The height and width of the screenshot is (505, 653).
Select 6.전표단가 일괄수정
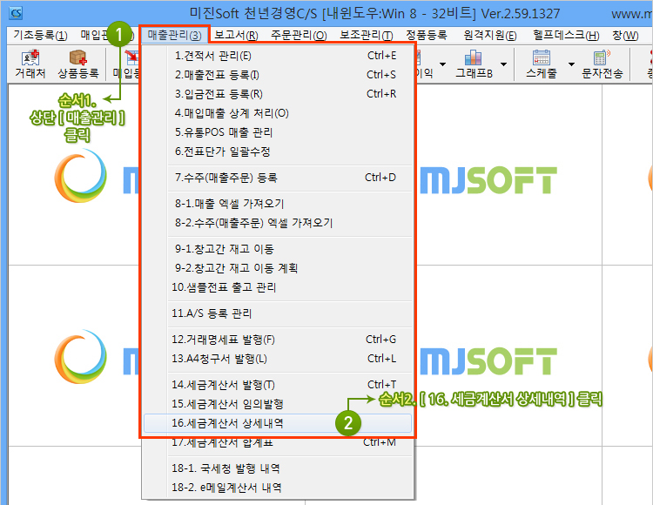click(278, 151)
